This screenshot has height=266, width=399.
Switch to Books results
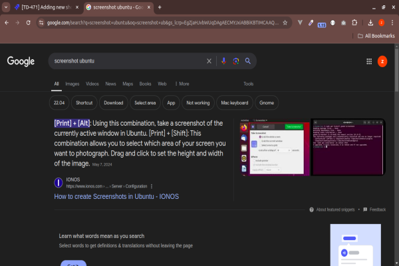click(145, 84)
